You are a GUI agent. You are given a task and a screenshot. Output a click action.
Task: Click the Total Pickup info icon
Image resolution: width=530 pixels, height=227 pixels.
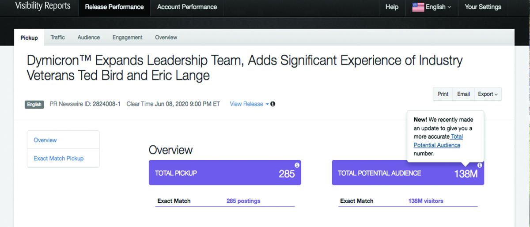coord(297,165)
